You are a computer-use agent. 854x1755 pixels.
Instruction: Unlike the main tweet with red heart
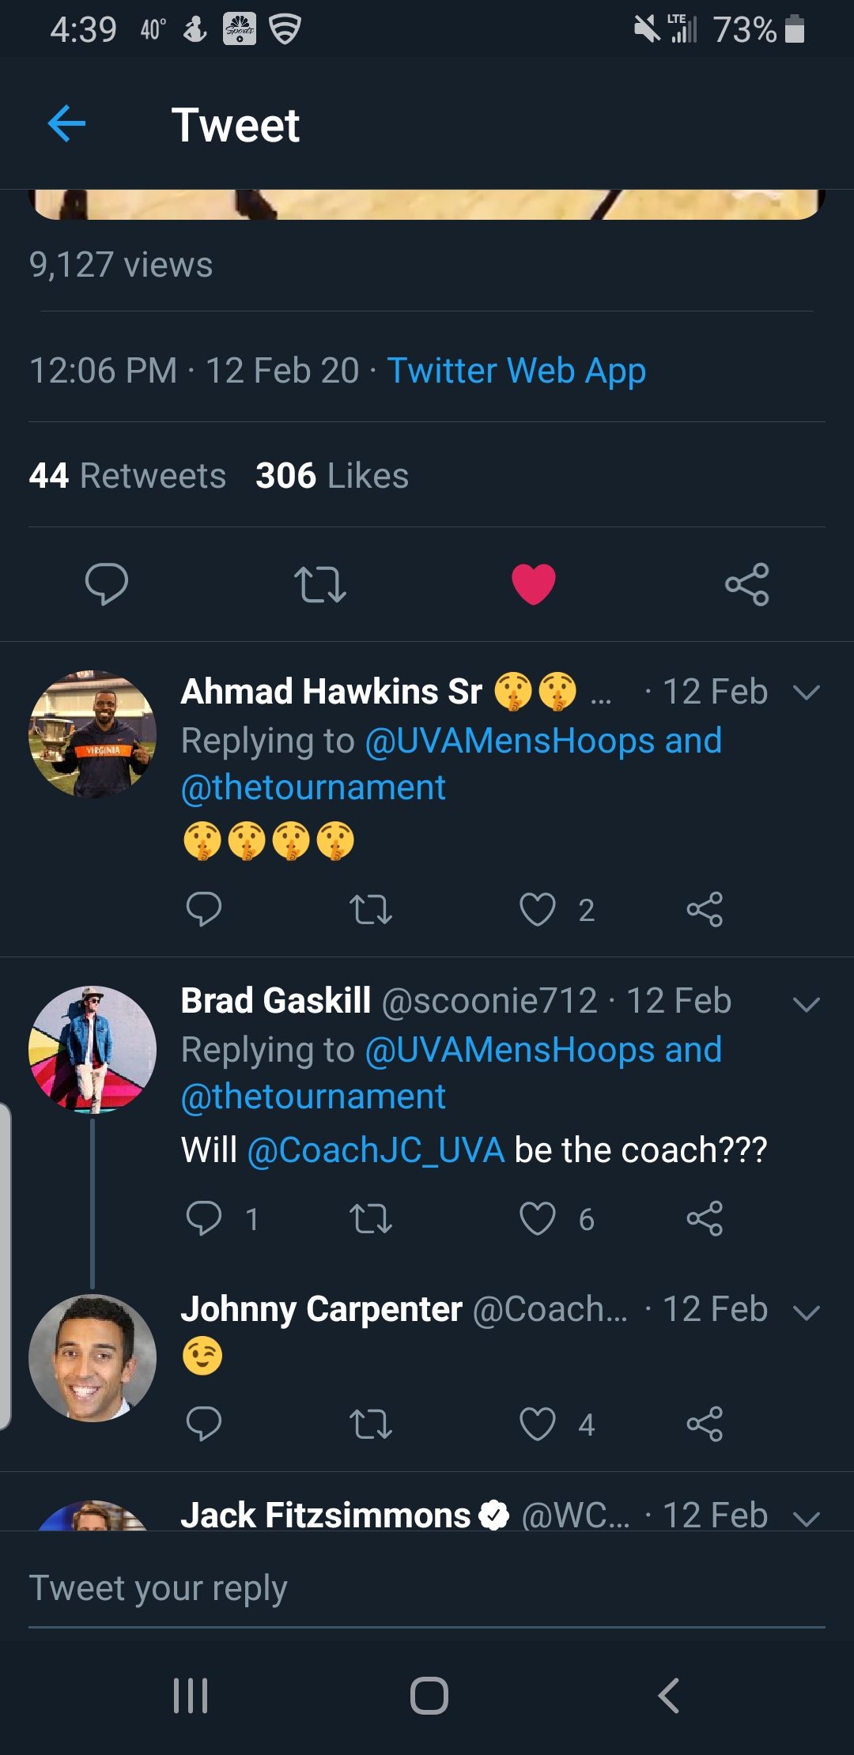click(x=534, y=584)
